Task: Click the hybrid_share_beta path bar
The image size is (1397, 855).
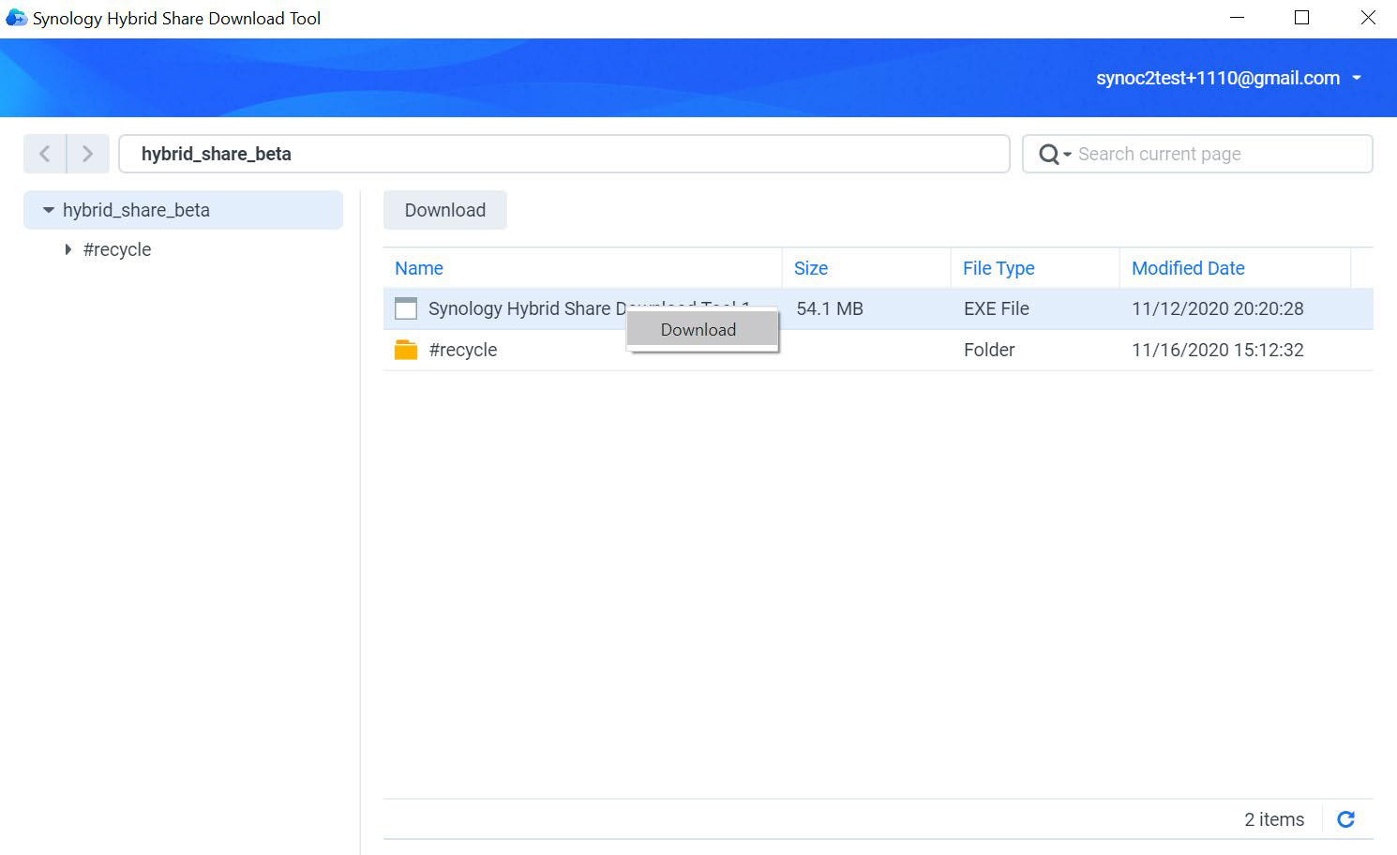Action: pos(563,154)
